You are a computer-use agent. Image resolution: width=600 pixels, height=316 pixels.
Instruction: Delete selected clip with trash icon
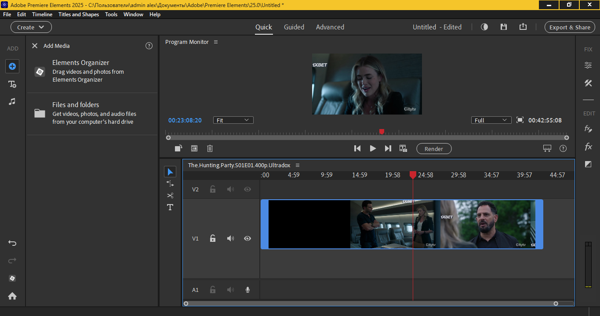[210, 148]
